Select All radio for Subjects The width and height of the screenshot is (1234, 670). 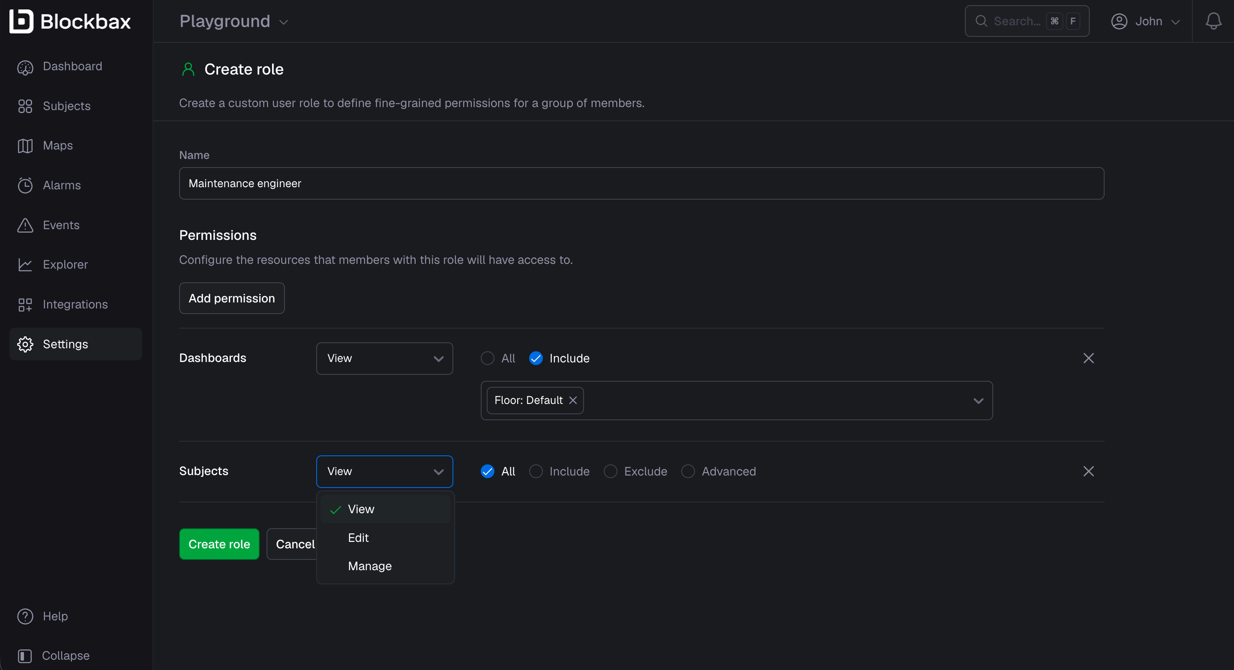(487, 471)
